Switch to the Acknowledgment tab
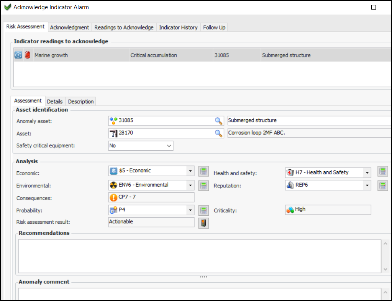The image size is (392, 301). tap(69, 28)
